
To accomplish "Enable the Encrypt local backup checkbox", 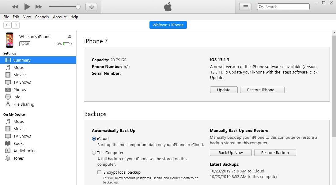I will click(100, 172).
